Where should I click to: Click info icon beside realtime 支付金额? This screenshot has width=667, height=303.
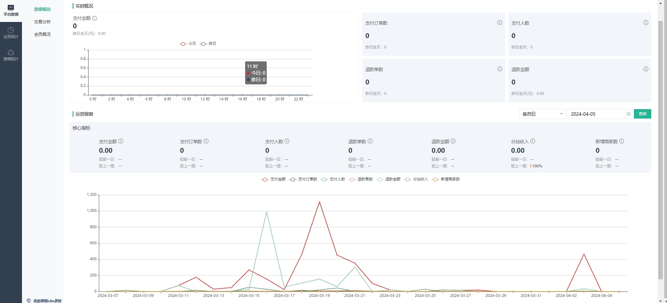point(94,18)
